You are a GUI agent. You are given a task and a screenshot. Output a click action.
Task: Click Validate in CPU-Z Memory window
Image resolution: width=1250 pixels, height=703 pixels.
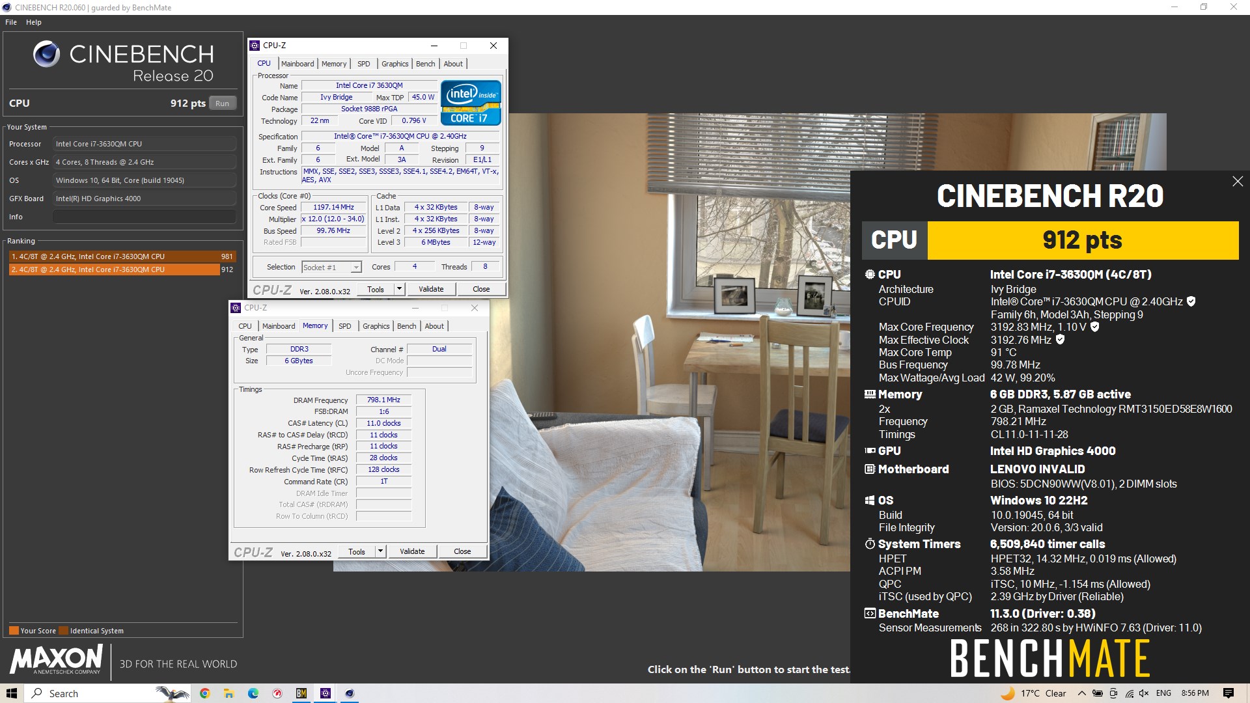coord(412,551)
